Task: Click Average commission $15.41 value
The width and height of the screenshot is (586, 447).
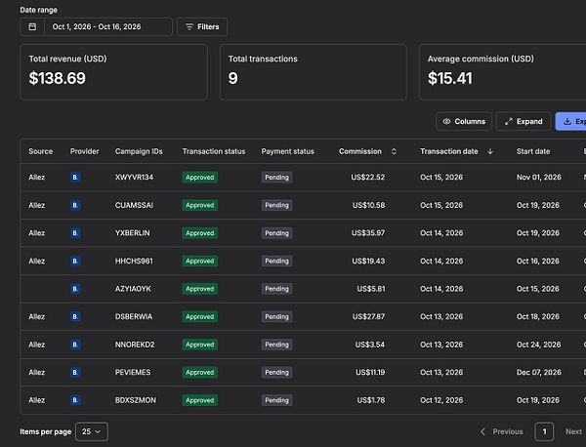Action: [450, 78]
